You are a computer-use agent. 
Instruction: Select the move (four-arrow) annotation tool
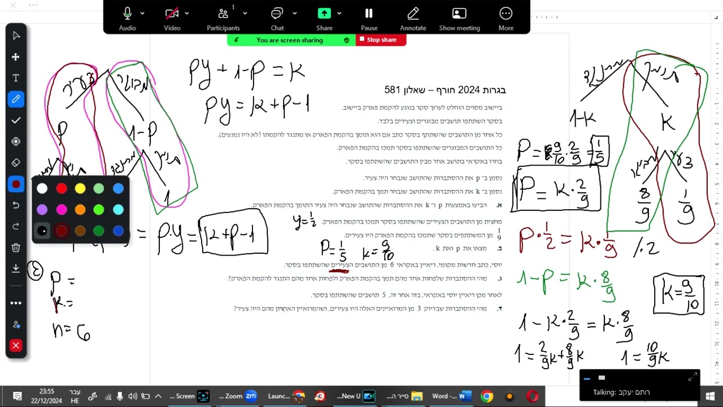16,57
